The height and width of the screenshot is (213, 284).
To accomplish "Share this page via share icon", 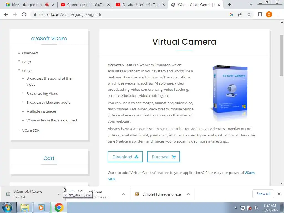I will point(240,14).
